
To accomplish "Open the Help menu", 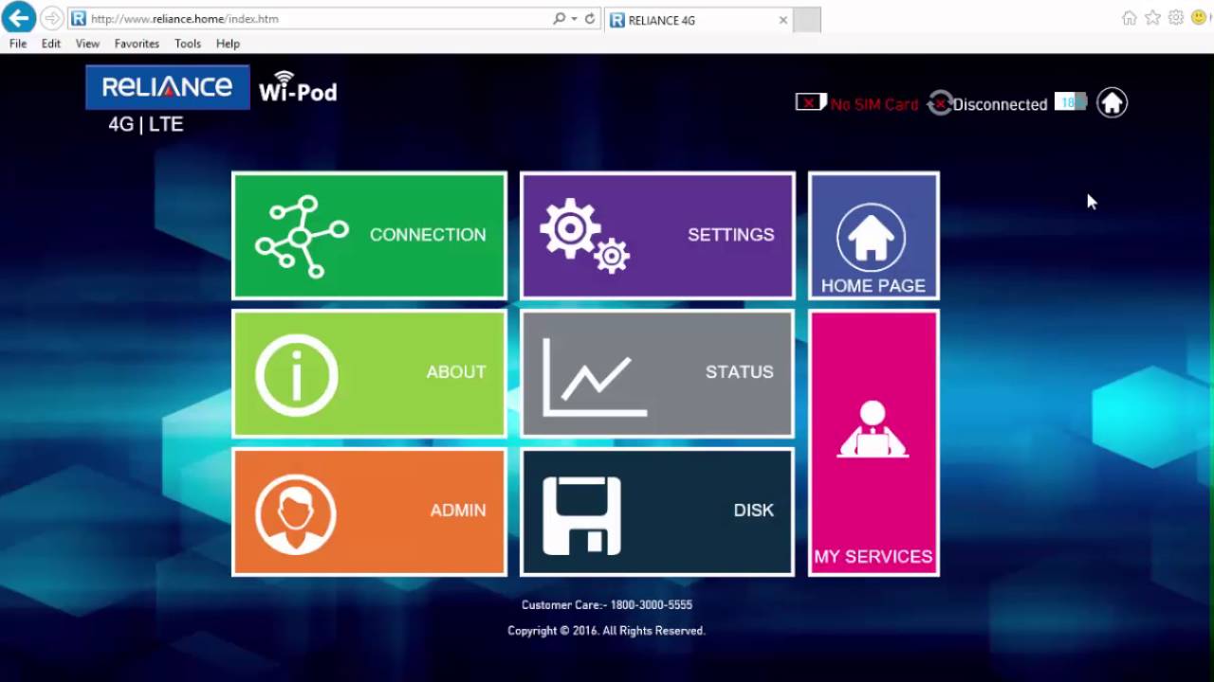I will pos(228,44).
